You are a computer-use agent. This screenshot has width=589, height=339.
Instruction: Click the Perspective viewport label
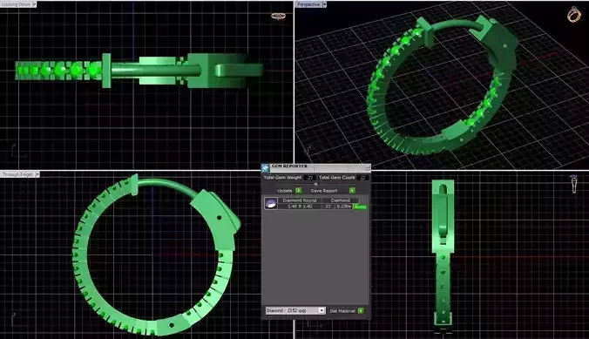tap(308, 4)
